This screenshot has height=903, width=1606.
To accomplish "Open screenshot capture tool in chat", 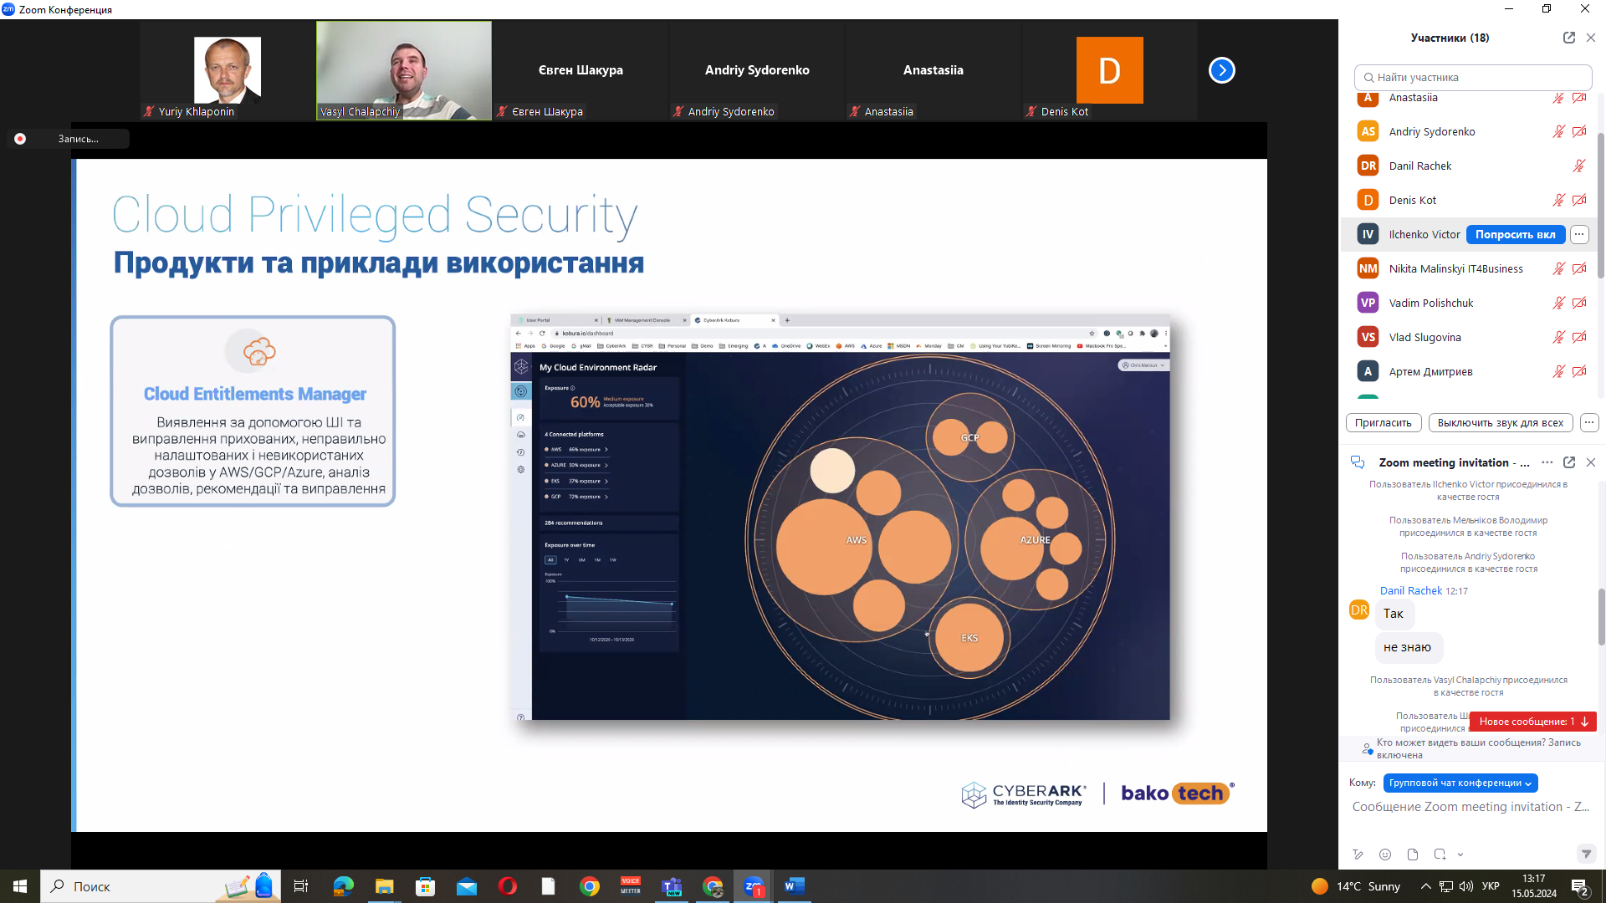I will click(x=1440, y=855).
